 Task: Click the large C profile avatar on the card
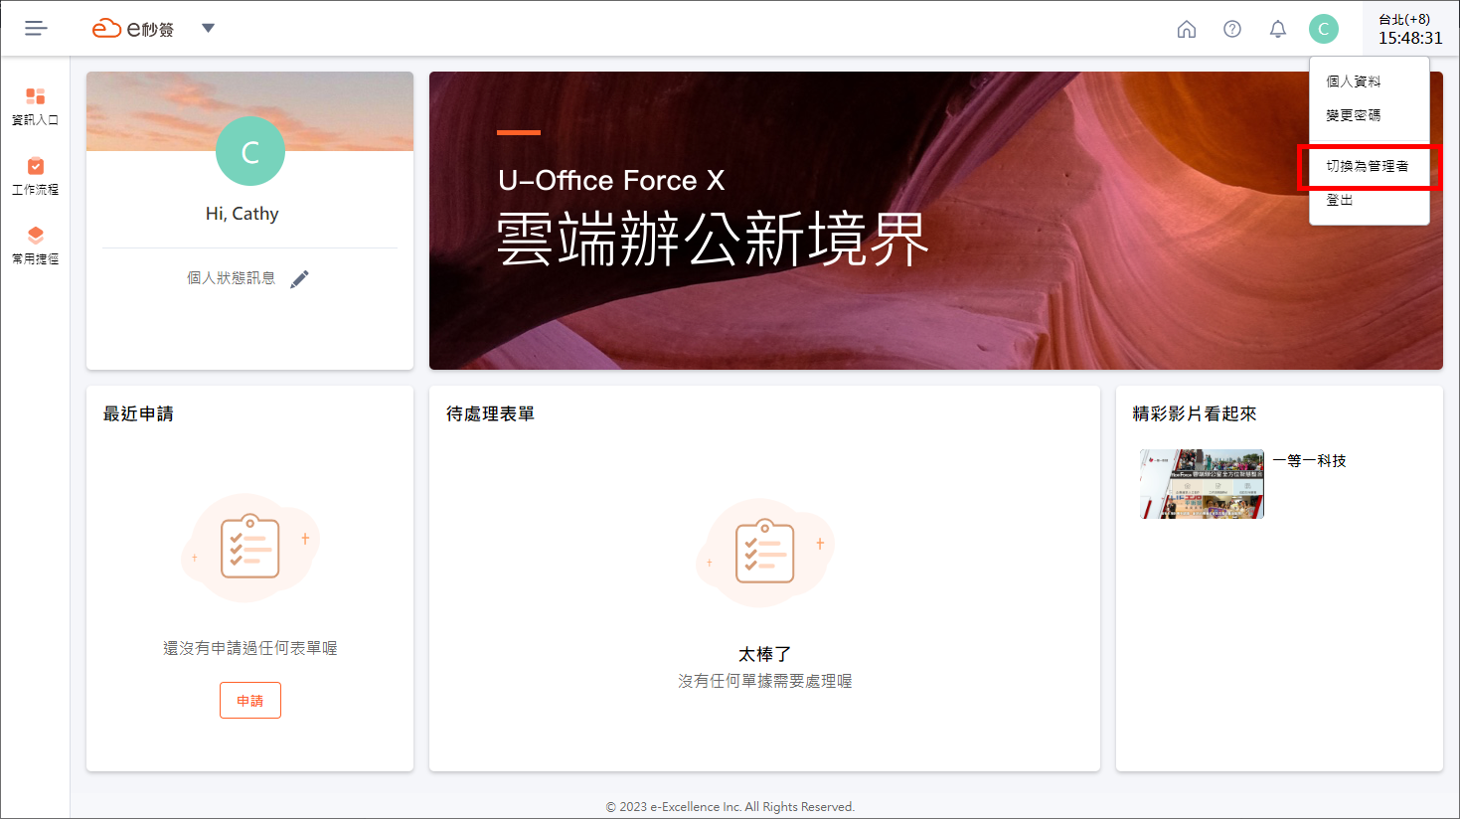[250, 151]
